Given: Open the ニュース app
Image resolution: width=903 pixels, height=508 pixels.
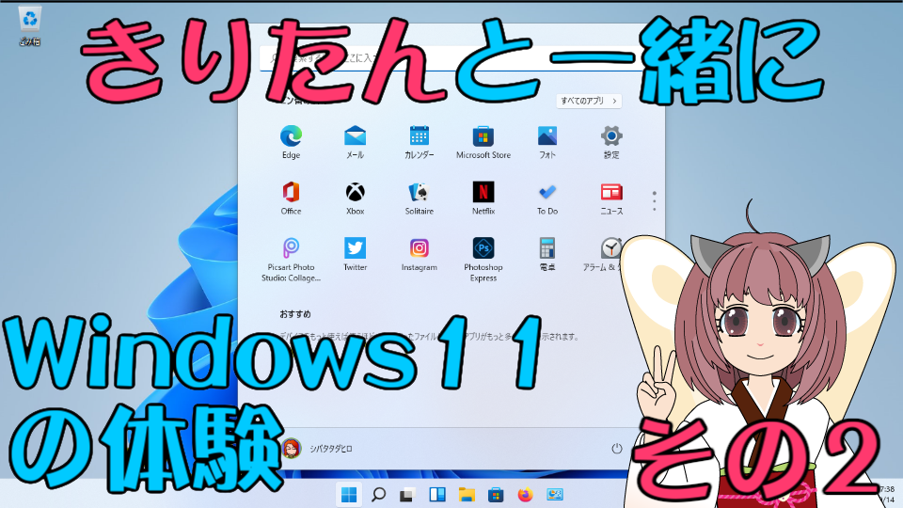Looking at the screenshot, I should point(611,198).
